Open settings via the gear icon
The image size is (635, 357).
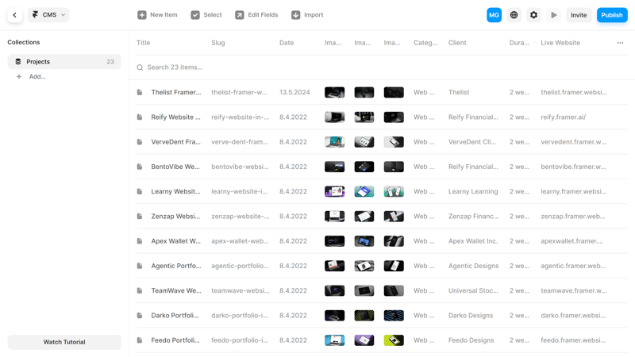[533, 15]
